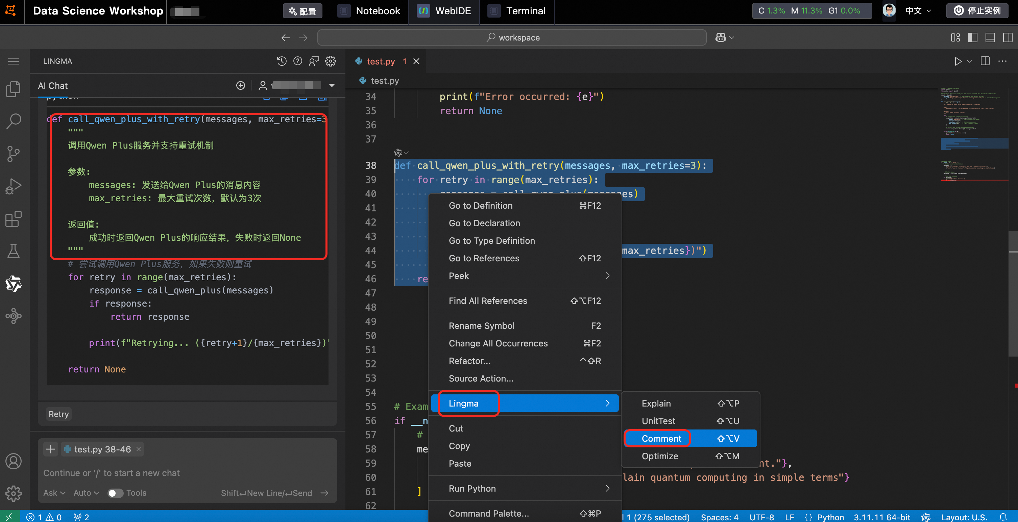Open Run and Debug view

(14, 186)
